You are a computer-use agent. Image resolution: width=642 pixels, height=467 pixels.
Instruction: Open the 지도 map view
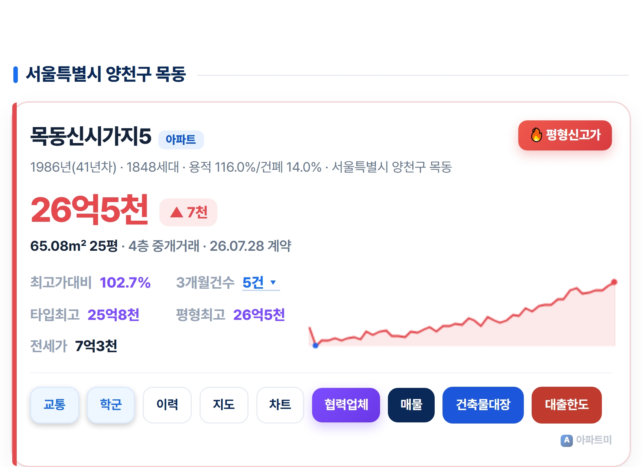(x=224, y=405)
